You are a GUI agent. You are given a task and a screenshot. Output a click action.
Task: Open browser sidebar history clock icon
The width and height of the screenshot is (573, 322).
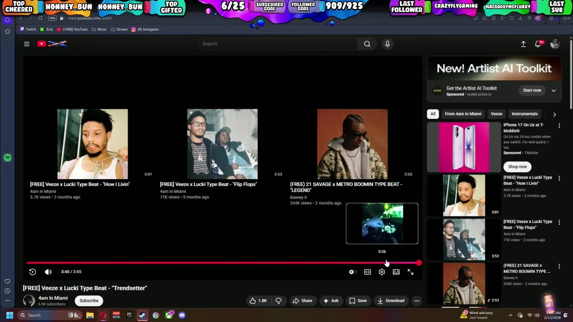click(7, 291)
